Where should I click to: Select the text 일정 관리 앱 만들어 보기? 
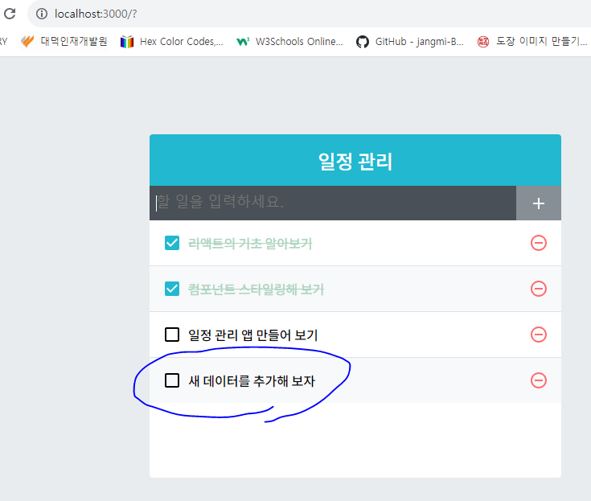coord(253,335)
